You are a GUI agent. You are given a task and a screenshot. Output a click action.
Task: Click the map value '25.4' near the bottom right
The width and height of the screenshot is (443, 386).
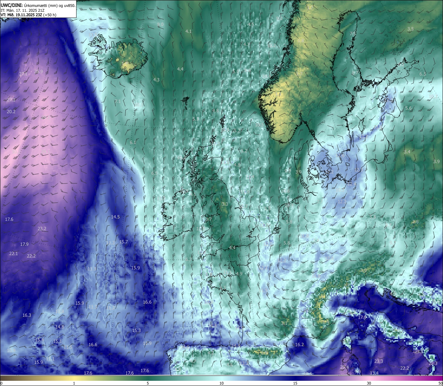point(344,367)
